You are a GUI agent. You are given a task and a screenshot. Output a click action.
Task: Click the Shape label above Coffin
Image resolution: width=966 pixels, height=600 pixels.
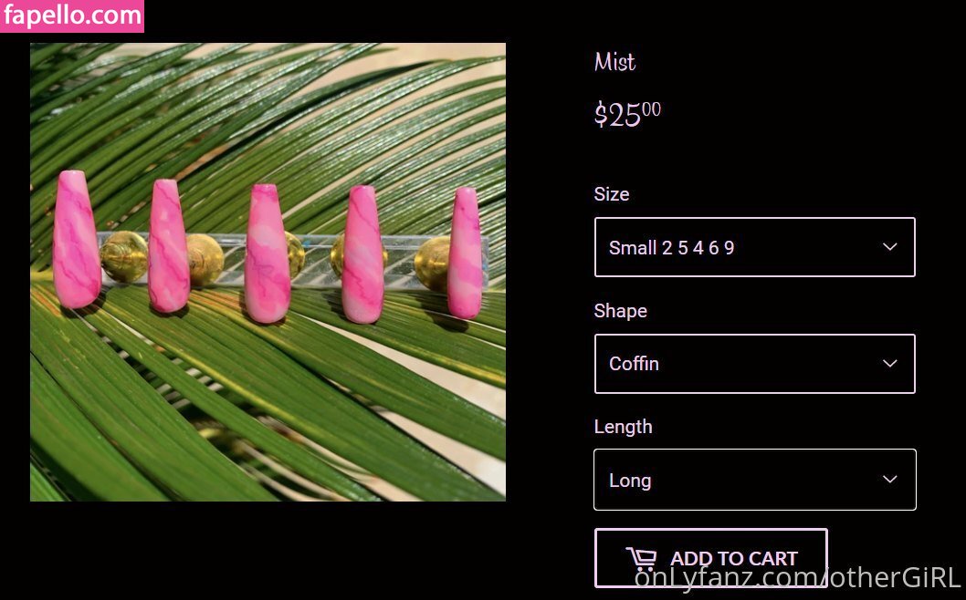[x=620, y=311]
